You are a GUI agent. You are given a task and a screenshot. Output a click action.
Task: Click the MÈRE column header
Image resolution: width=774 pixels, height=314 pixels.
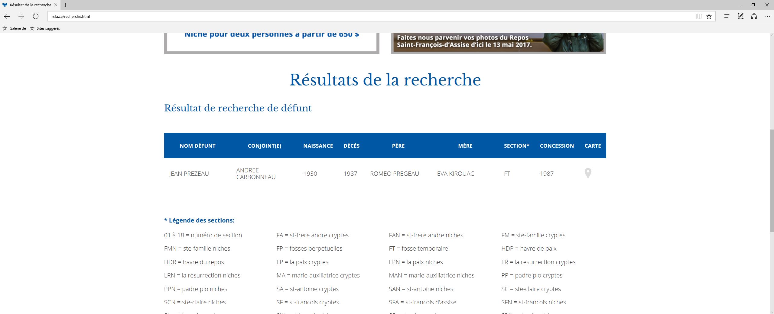click(465, 146)
